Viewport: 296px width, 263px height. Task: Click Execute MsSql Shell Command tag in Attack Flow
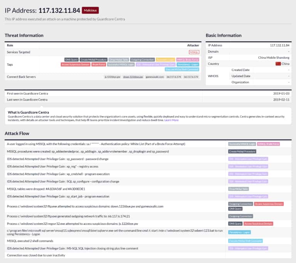(245, 241)
